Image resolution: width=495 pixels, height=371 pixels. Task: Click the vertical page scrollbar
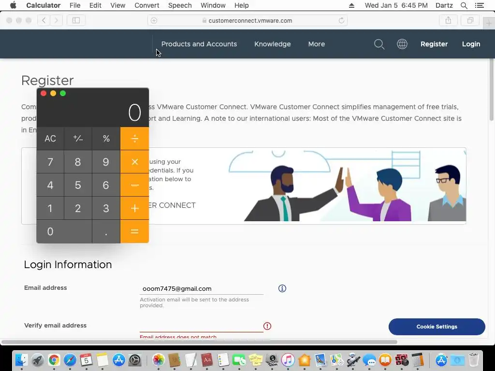tap(492, 89)
